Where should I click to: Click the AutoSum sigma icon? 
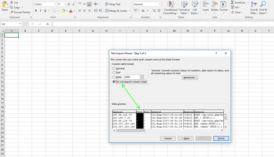[232, 2]
